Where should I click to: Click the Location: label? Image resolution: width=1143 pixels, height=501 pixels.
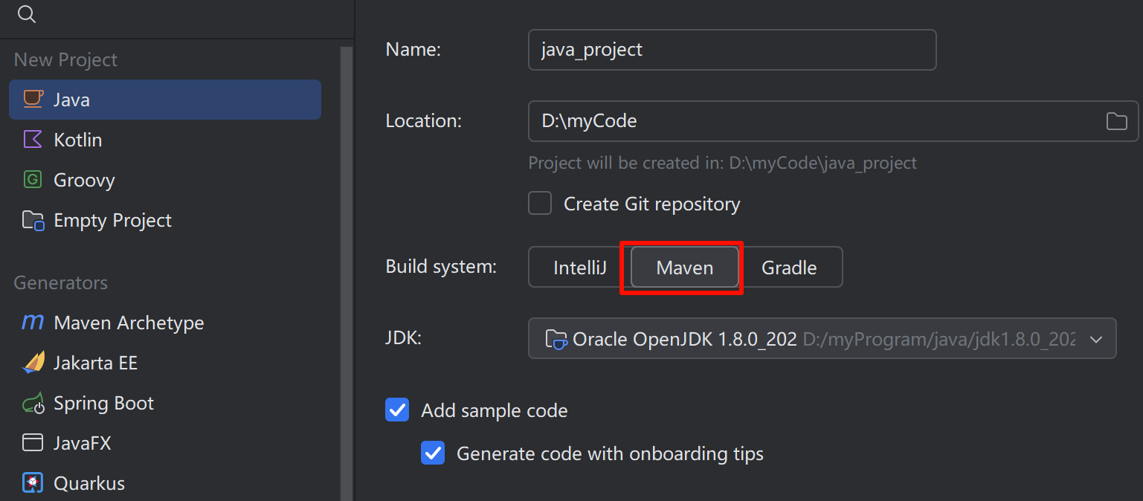424,120
